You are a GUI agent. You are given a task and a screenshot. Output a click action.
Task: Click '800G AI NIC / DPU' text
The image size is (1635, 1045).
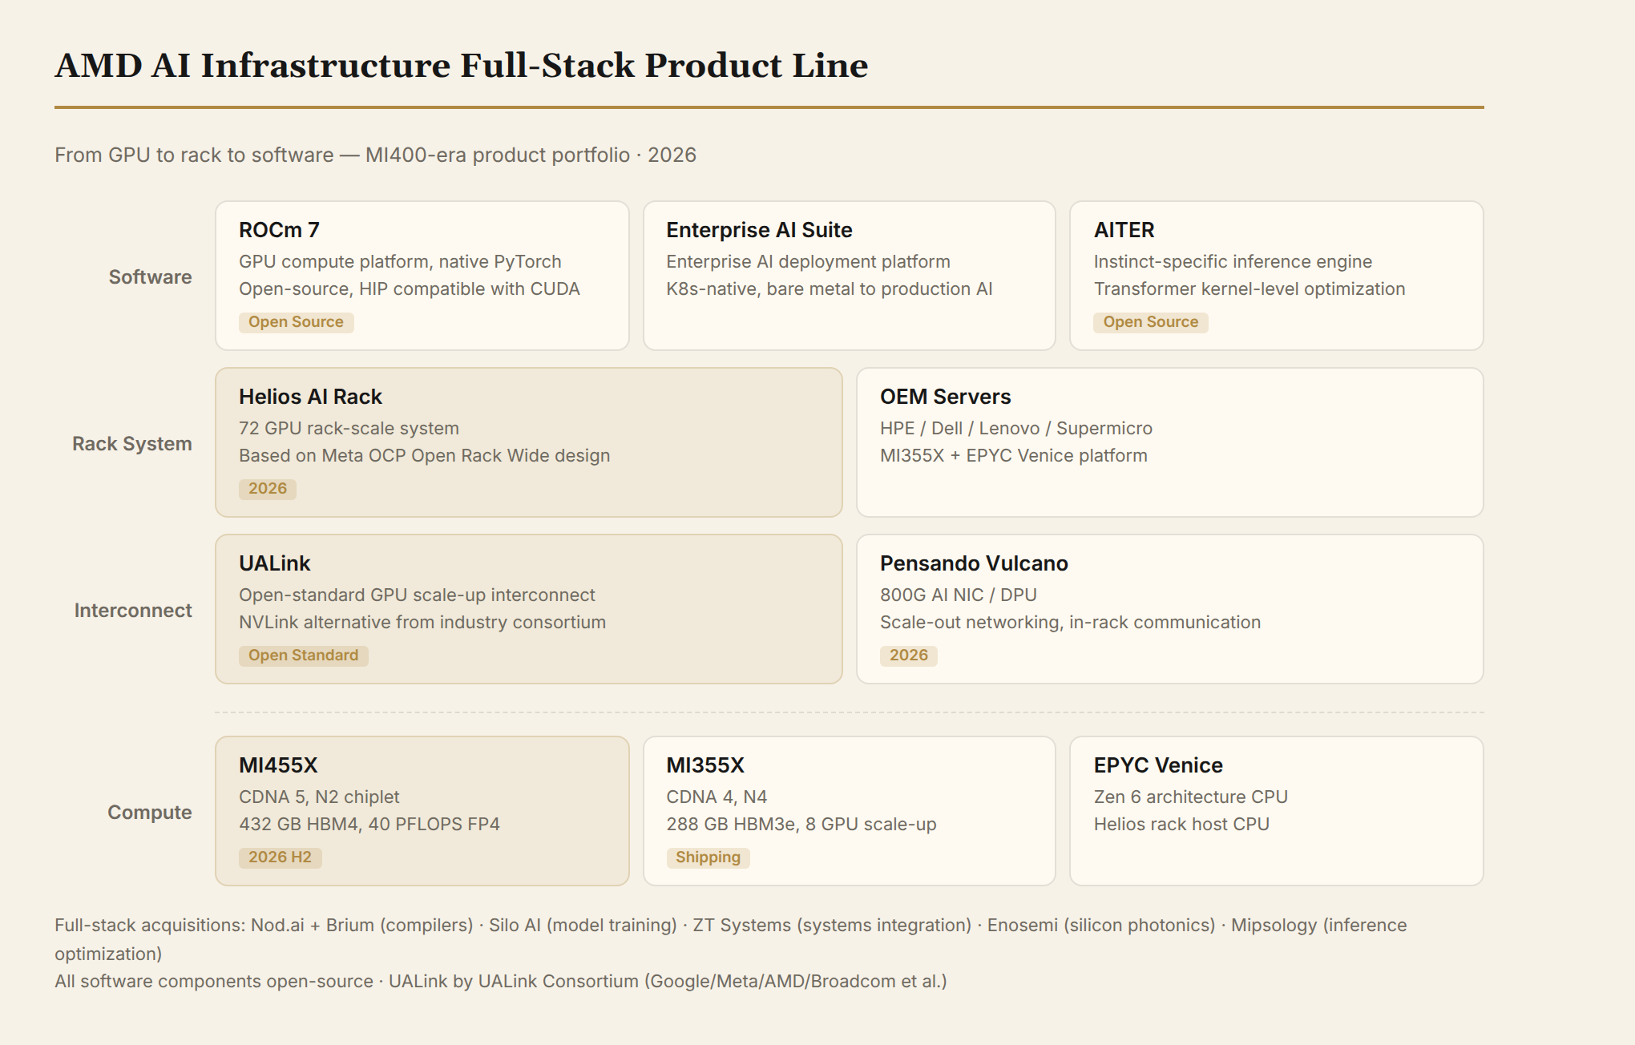point(958,595)
